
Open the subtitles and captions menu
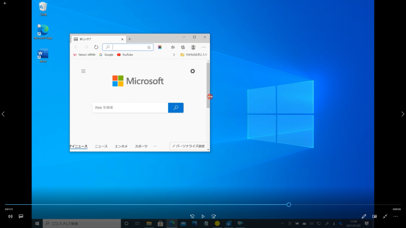click(x=21, y=217)
